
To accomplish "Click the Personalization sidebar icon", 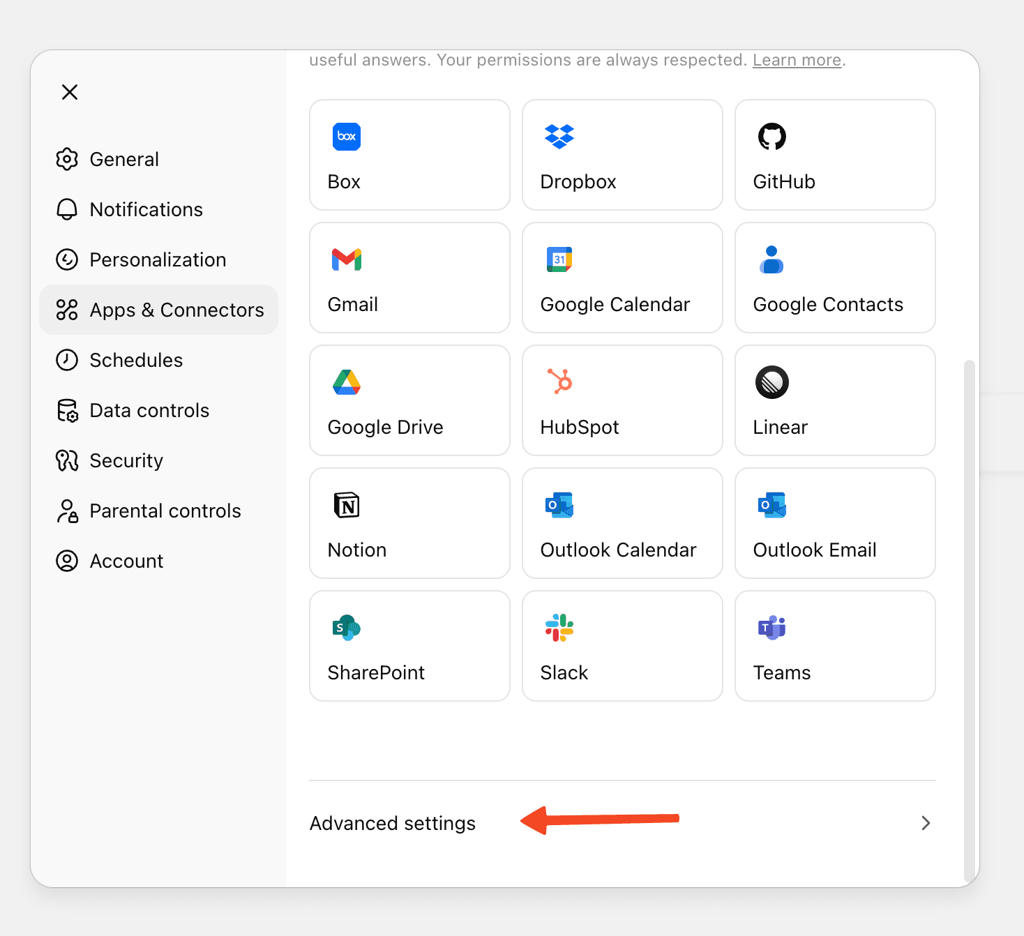I will click(x=67, y=259).
